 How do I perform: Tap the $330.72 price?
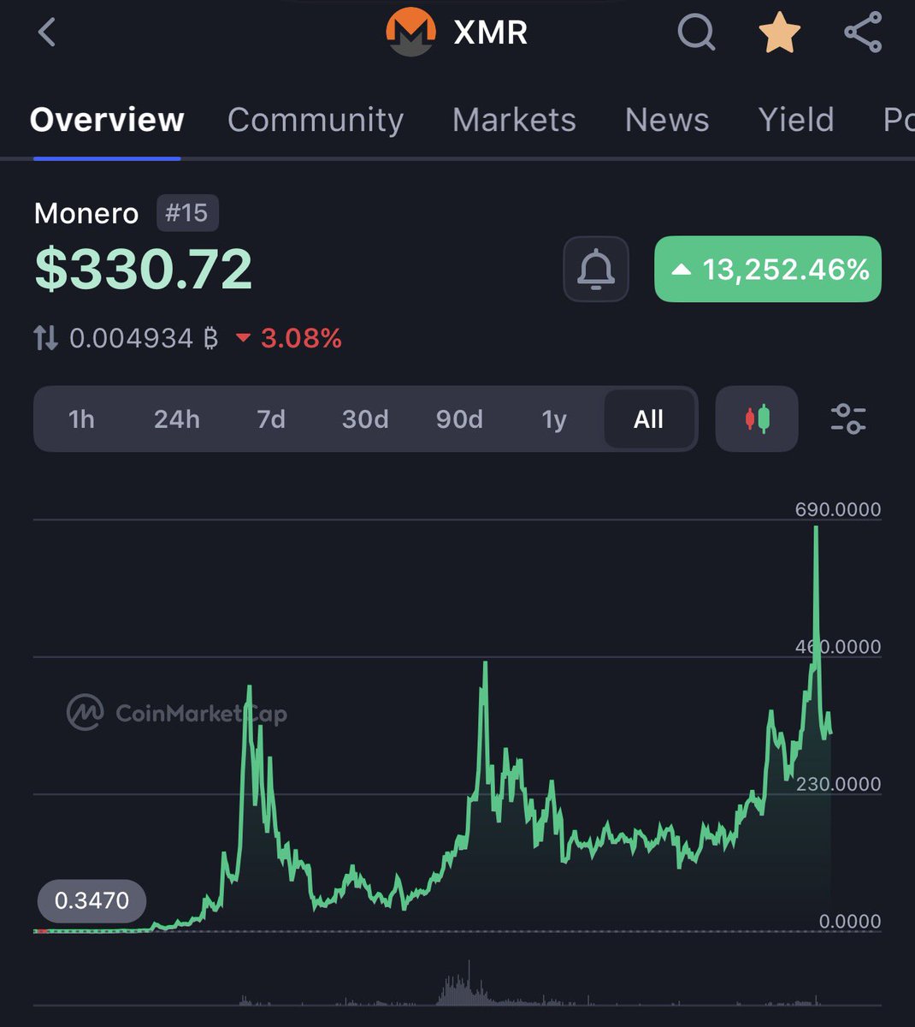click(x=144, y=269)
